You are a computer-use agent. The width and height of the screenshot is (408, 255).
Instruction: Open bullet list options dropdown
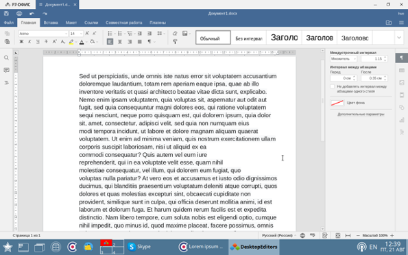click(x=115, y=34)
